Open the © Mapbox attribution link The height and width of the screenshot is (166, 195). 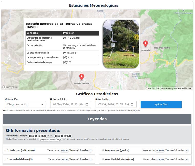150,89
